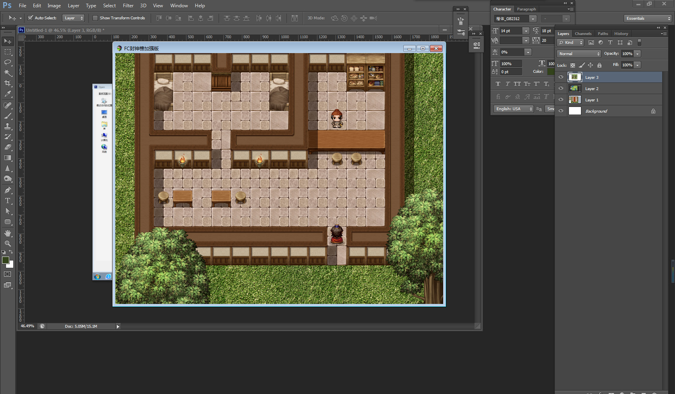
Task: Select the Hand tool
Action: [8, 233]
